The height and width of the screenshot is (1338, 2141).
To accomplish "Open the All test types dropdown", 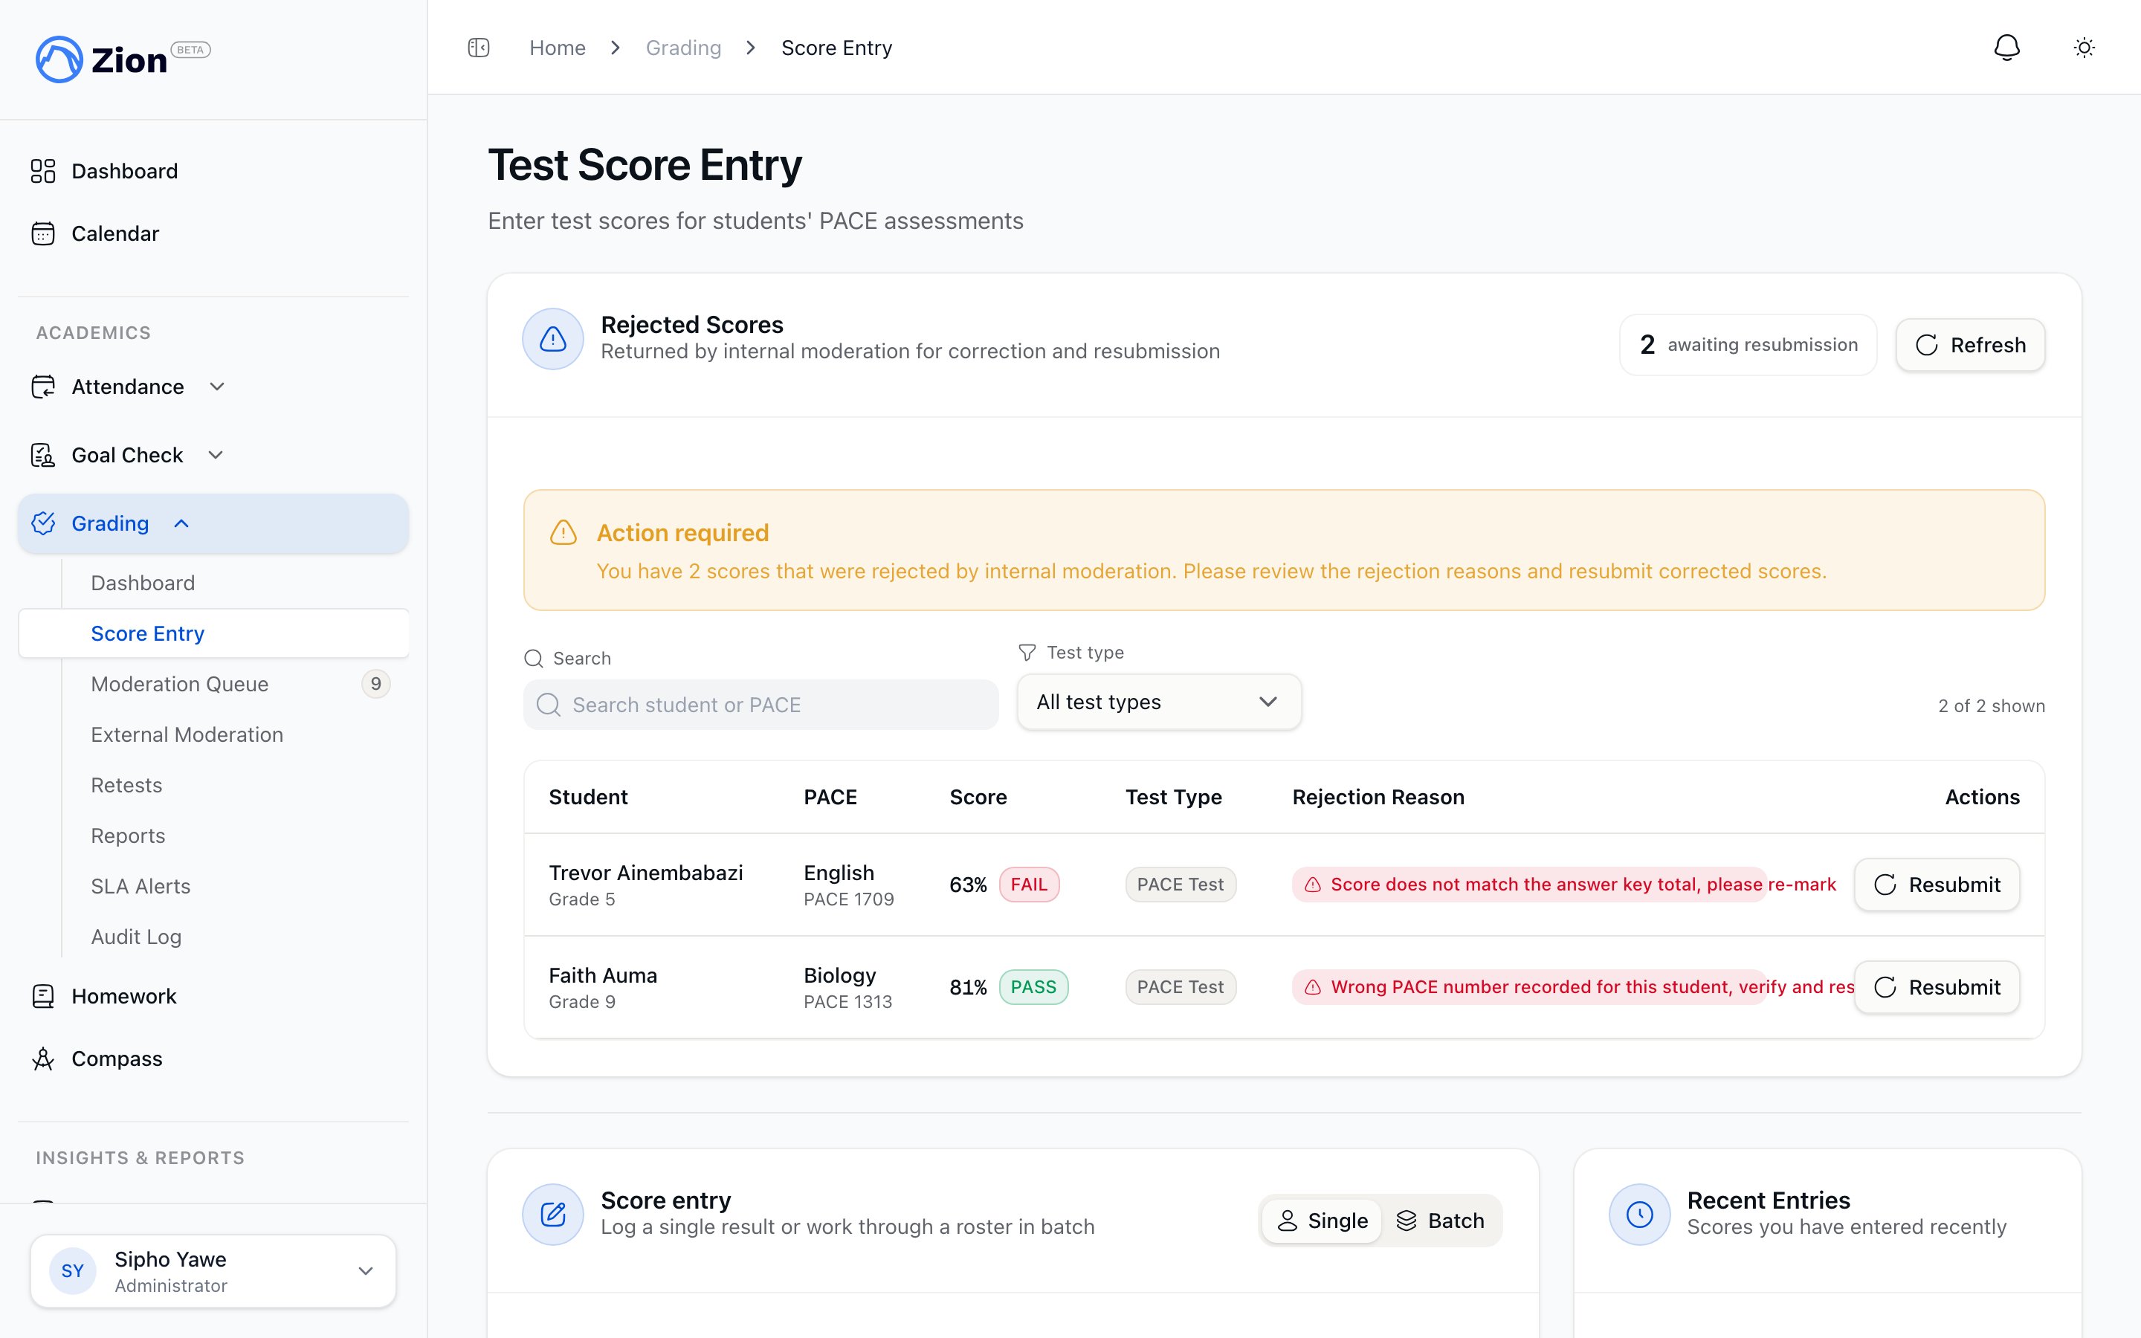I will click(x=1159, y=702).
